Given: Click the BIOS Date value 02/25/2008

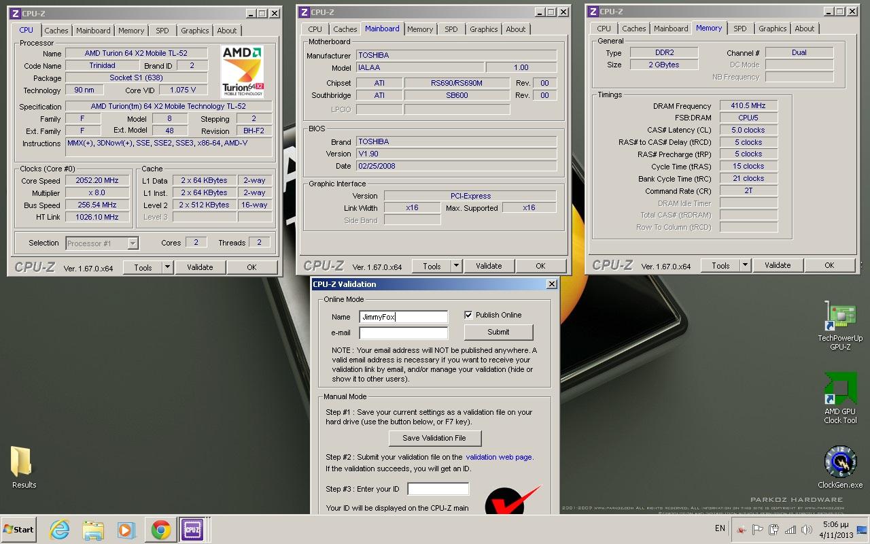Looking at the screenshot, I should click(456, 166).
